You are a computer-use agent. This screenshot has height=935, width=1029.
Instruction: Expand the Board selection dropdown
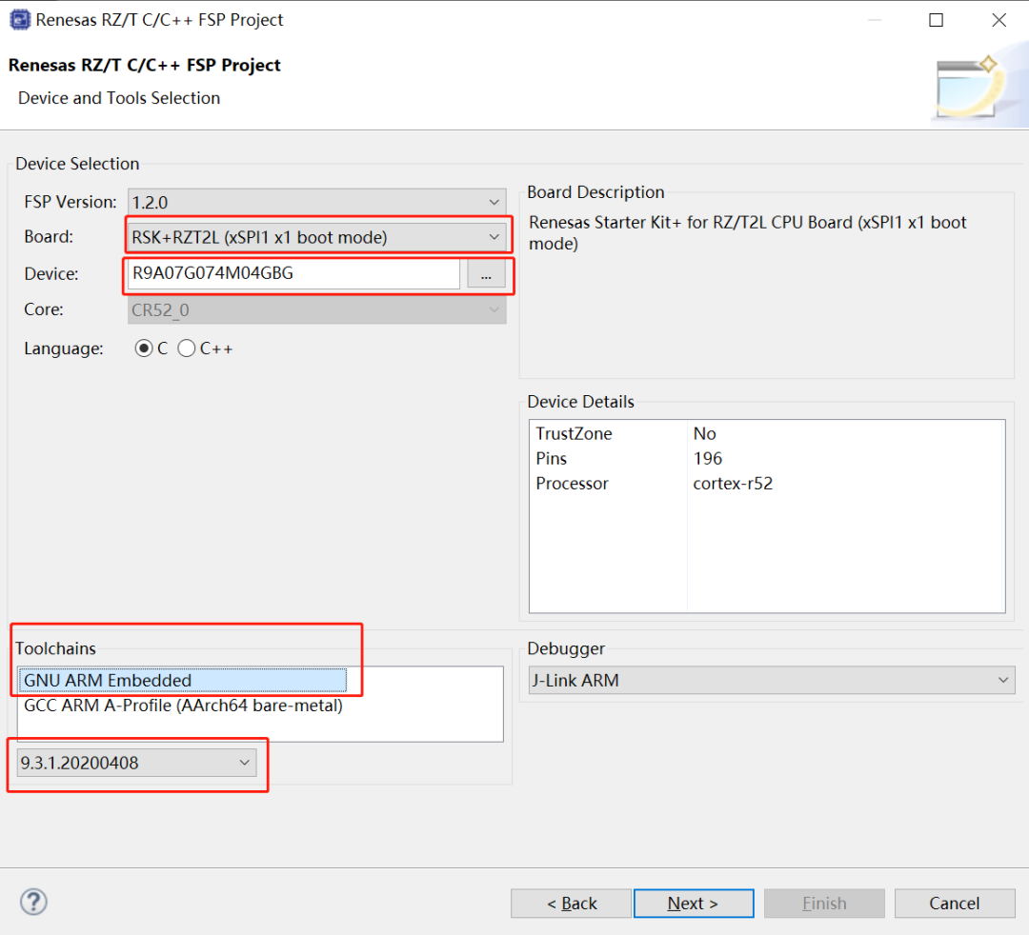(x=316, y=237)
